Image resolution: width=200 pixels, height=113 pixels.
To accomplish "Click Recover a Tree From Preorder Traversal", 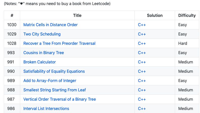I will pos(59,43).
